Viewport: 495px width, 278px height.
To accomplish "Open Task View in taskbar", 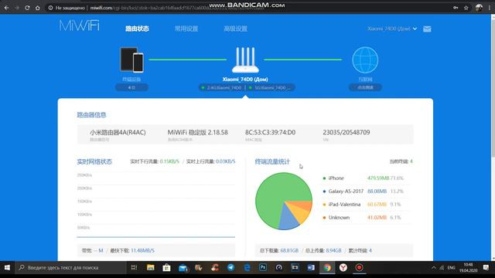I will 134,268.
